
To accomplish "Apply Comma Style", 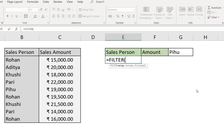I will [122, 16].
